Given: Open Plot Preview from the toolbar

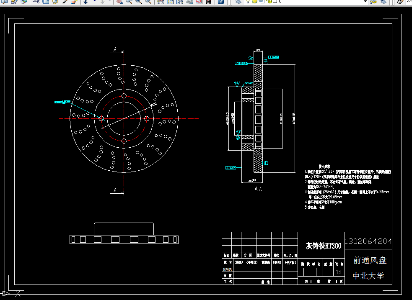Looking at the screenshot, I should point(5,1).
